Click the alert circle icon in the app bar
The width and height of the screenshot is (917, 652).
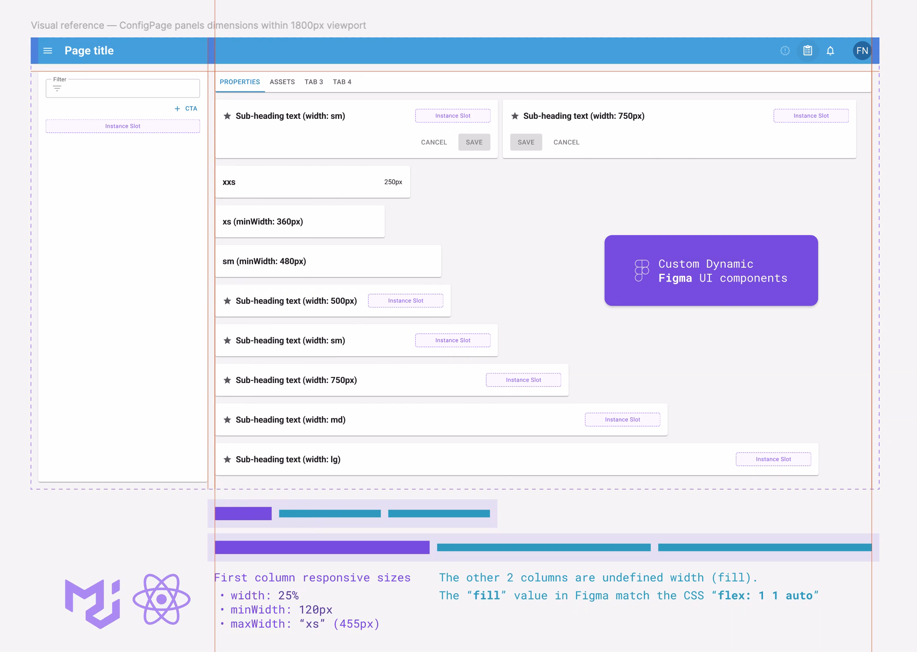[785, 51]
